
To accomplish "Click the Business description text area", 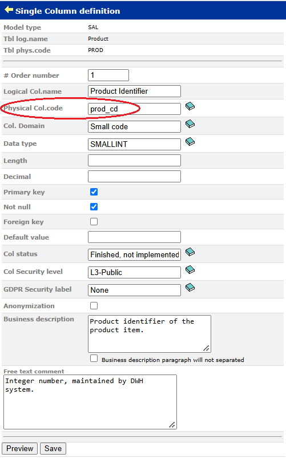I will [150, 334].
